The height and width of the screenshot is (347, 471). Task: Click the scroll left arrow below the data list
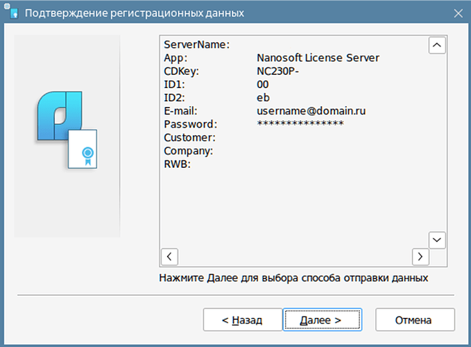pos(169,257)
